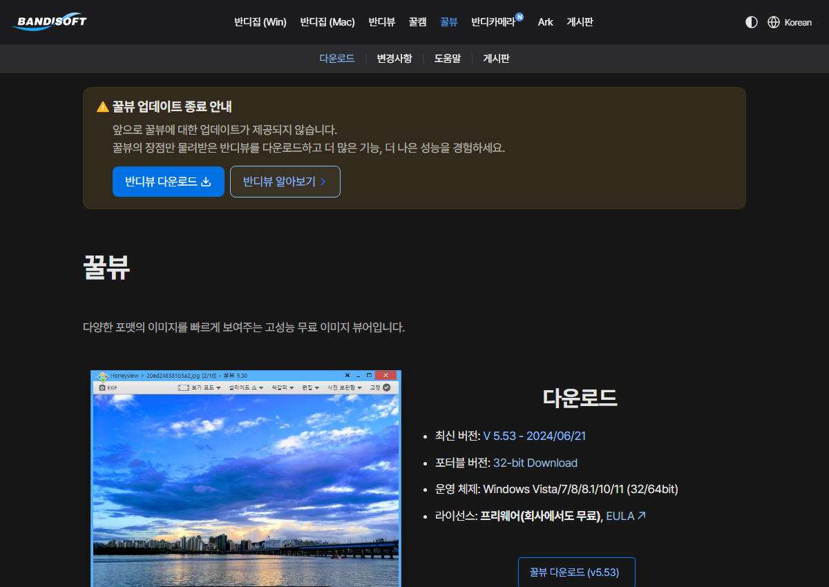Switch to the 변경사항 sub-tab
This screenshot has height=587, width=829.
tap(394, 59)
